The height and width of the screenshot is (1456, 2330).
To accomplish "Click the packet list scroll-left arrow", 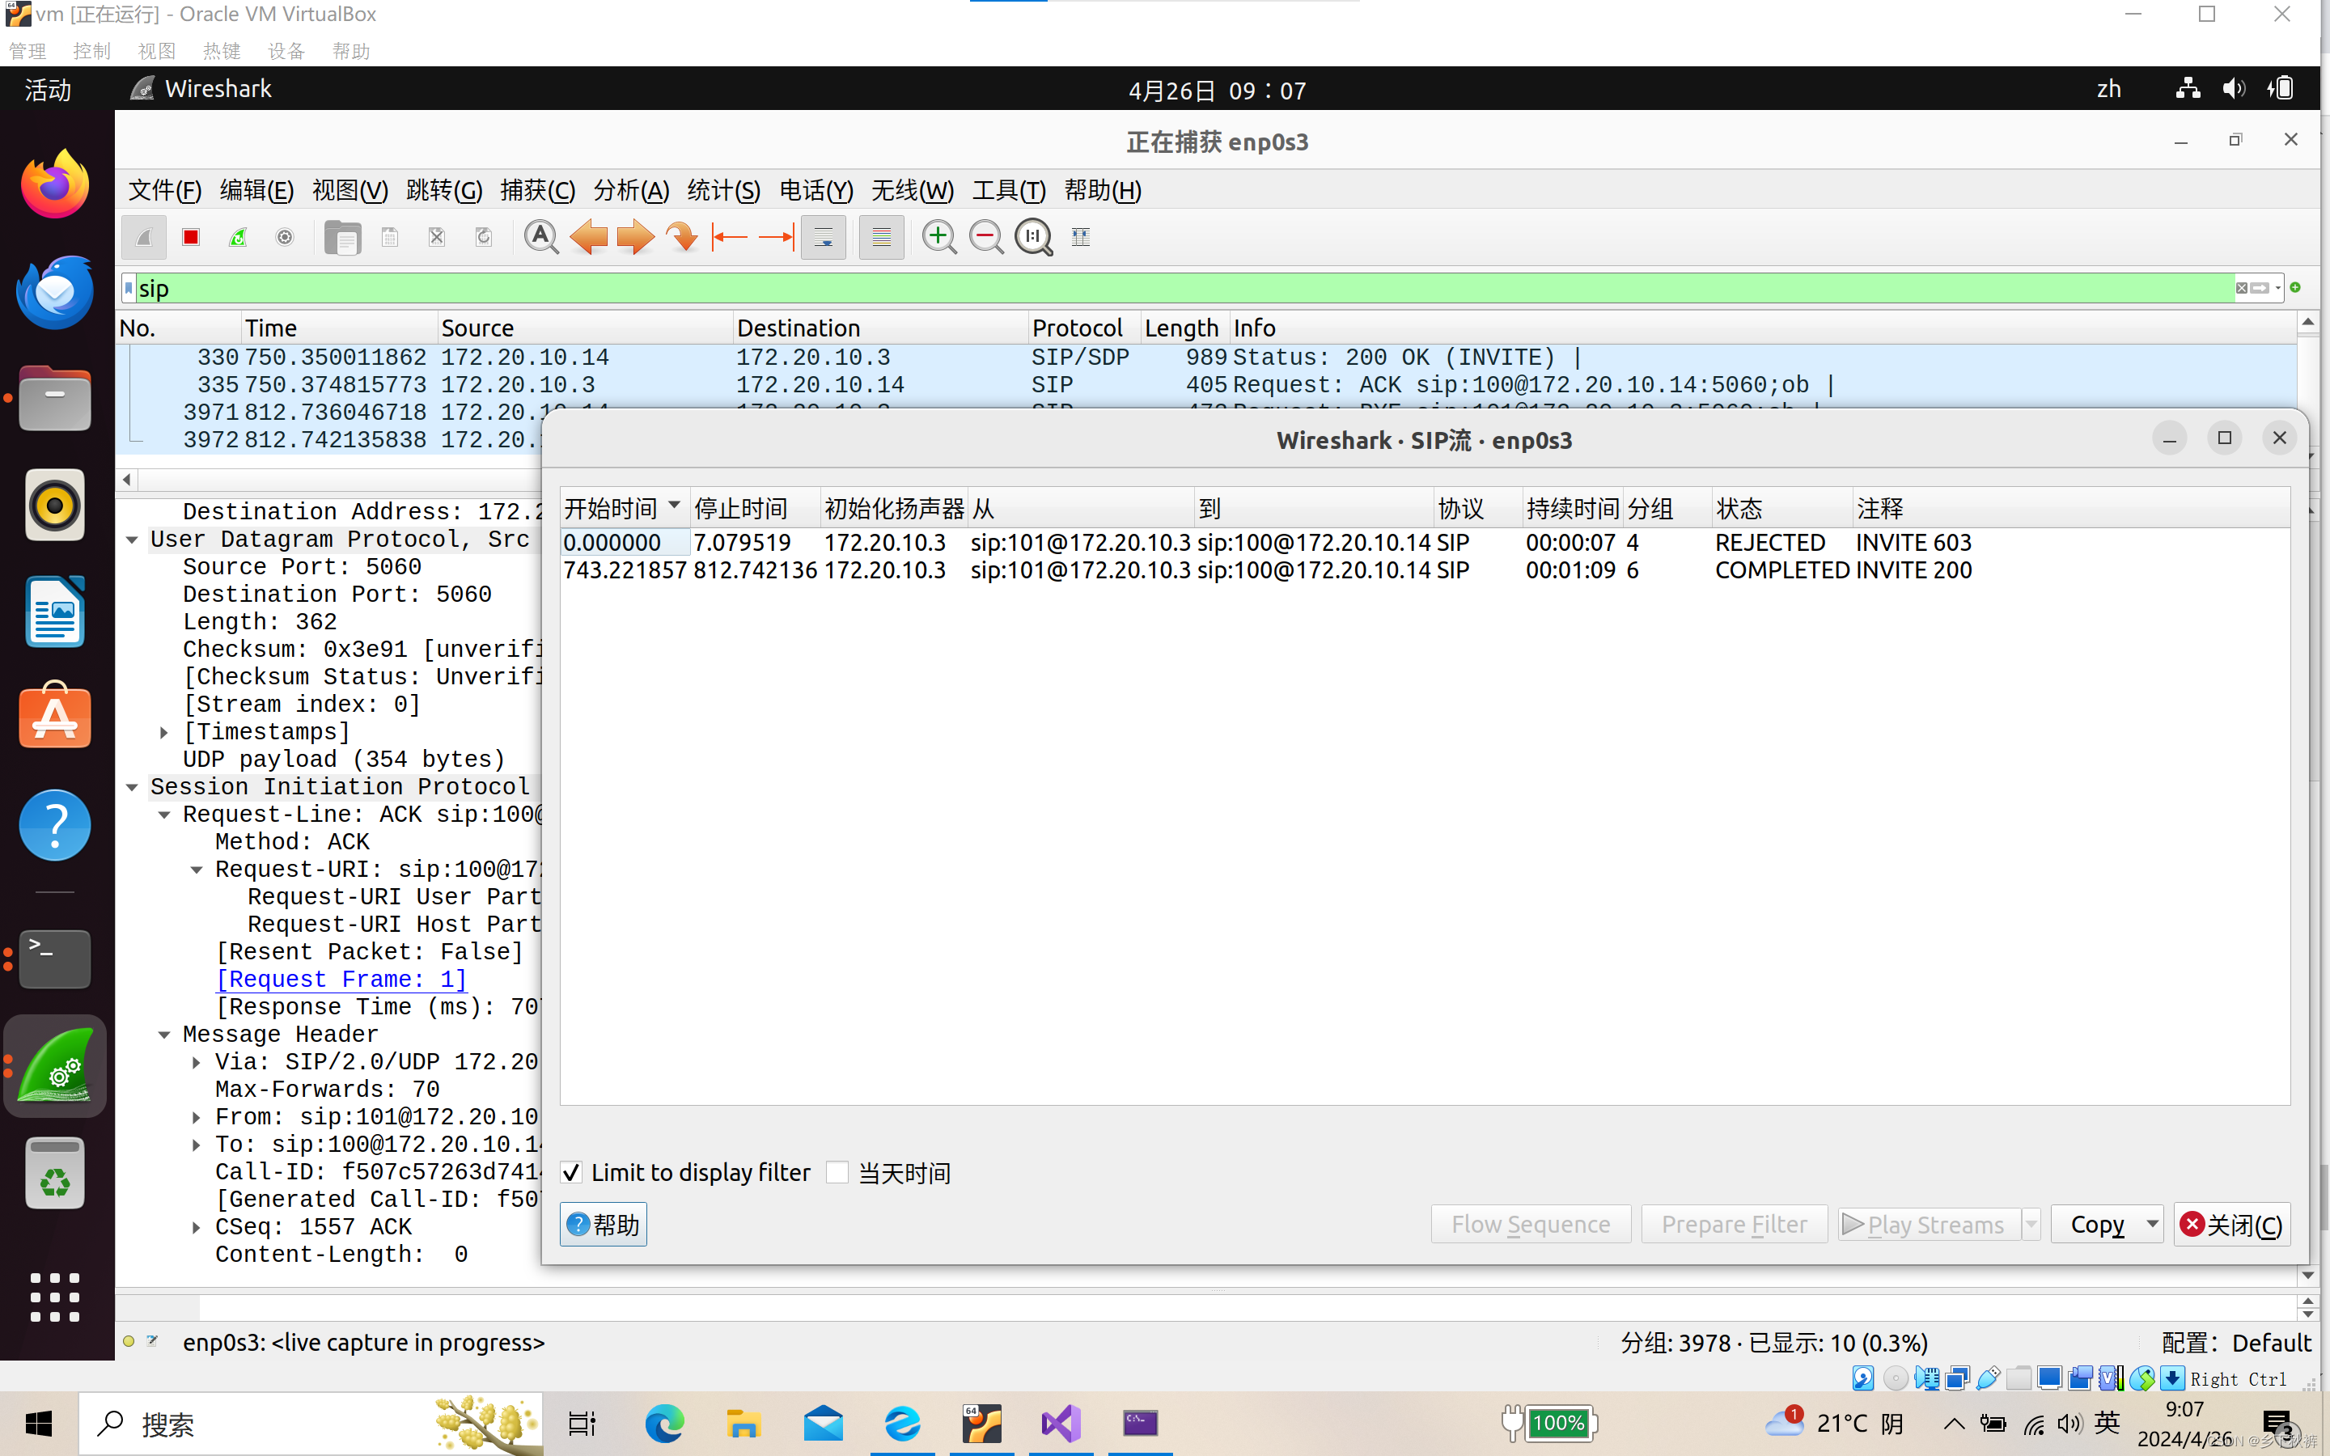I will click(127, 480).
